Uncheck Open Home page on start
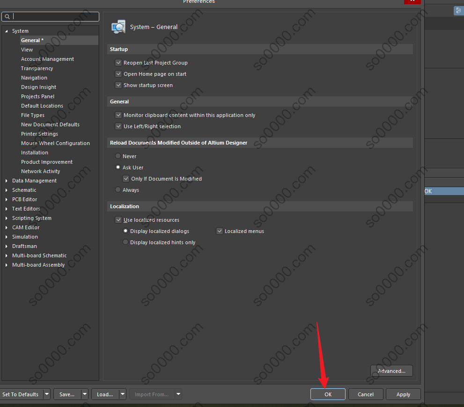Screen dimensions: 464x407 coord(118,74)
